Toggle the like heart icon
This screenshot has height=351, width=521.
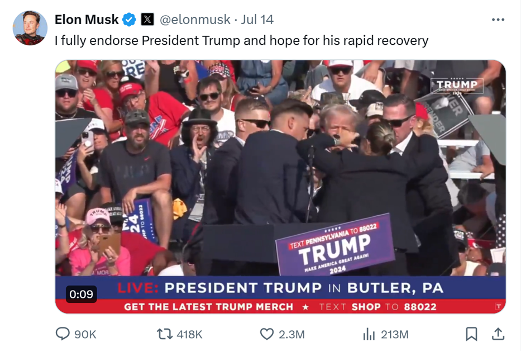coord(267,334)
